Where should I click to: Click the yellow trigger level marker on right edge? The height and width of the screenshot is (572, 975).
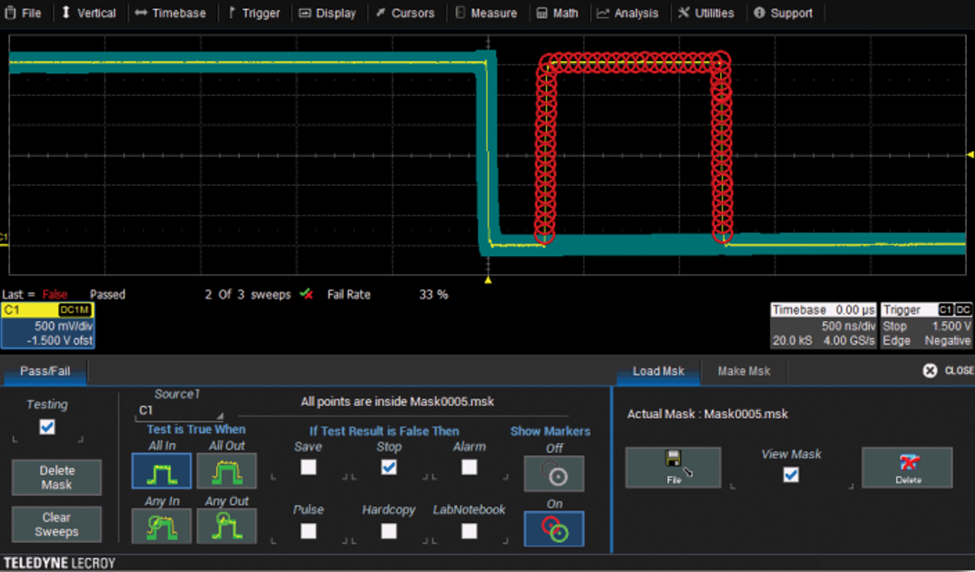[x=970, y=155]
